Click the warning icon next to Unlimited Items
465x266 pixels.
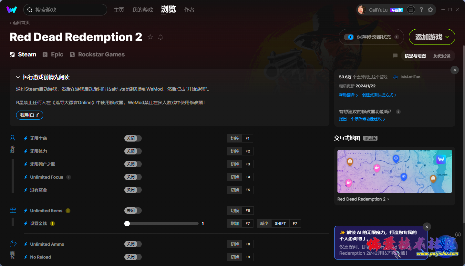(68, 211)
